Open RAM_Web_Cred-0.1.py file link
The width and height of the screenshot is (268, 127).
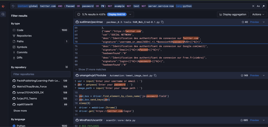(x=146, y=22)
